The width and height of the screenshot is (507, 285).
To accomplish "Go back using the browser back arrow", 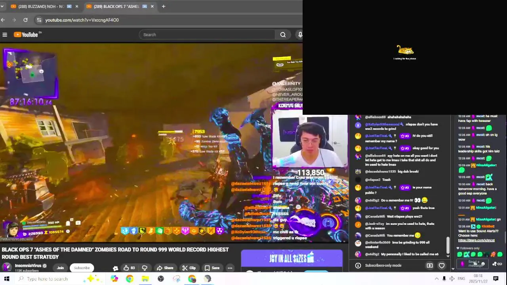I will (x=3, y=20).
